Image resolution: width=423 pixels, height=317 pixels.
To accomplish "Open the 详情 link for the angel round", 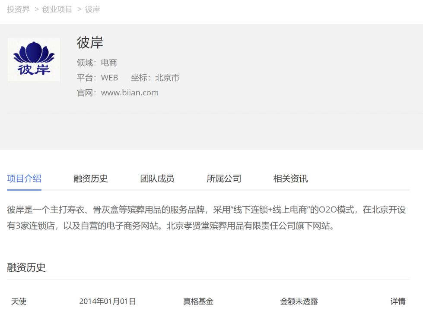I will (398, 301).
